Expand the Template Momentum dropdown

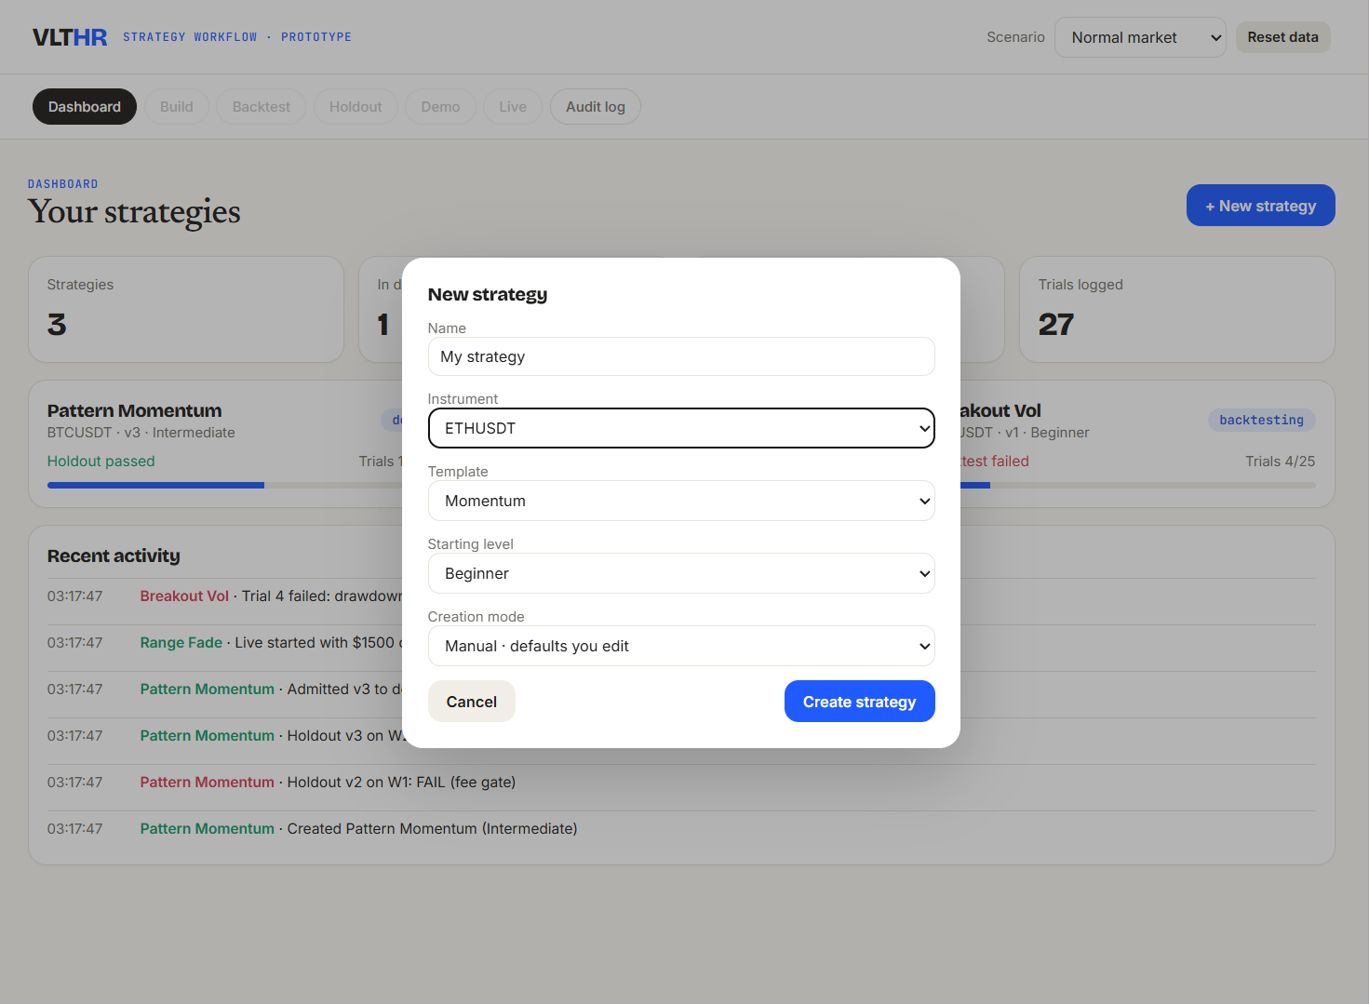681,501
